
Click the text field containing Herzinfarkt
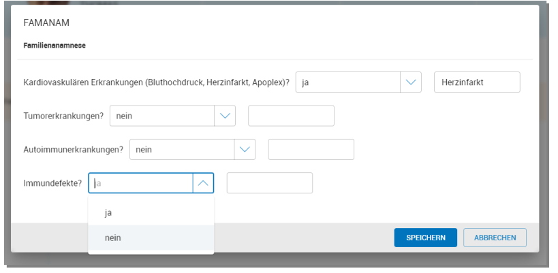point(477,82)
